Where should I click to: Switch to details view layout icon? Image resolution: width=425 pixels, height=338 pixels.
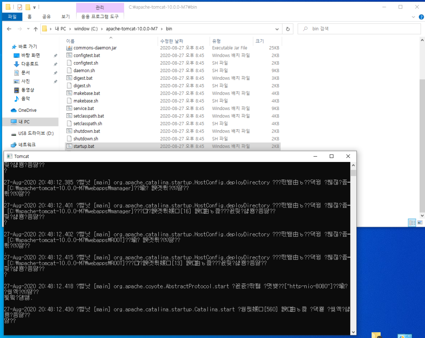click(412, 223)
